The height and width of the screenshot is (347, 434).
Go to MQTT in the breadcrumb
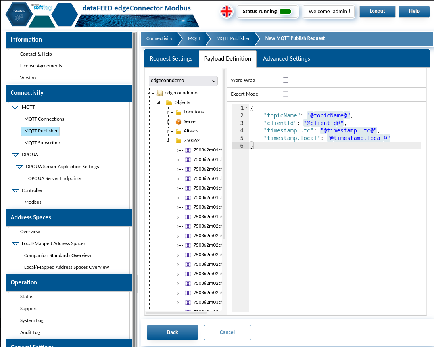(x=194, y=38)
